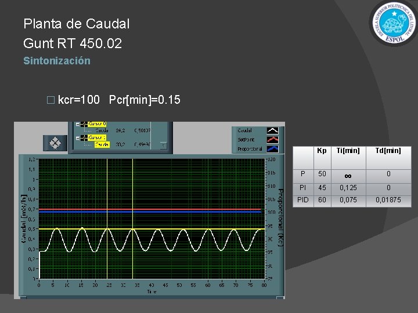
Task: Click the Time x-axis label
Action: click(152, 292)
